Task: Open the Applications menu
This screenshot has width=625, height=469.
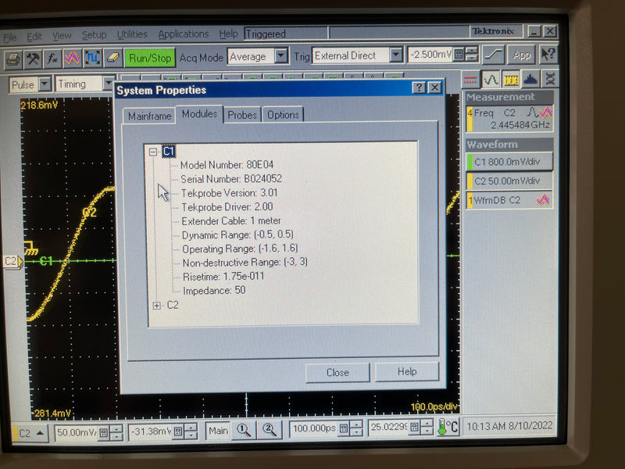Action: (x=184, y=34)
